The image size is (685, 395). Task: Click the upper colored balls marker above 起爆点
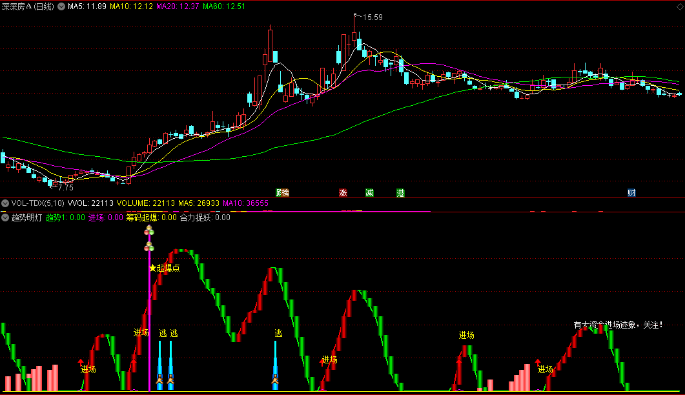[149, 230]
